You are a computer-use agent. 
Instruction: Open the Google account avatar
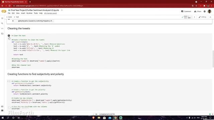click(x=210, y=11)
